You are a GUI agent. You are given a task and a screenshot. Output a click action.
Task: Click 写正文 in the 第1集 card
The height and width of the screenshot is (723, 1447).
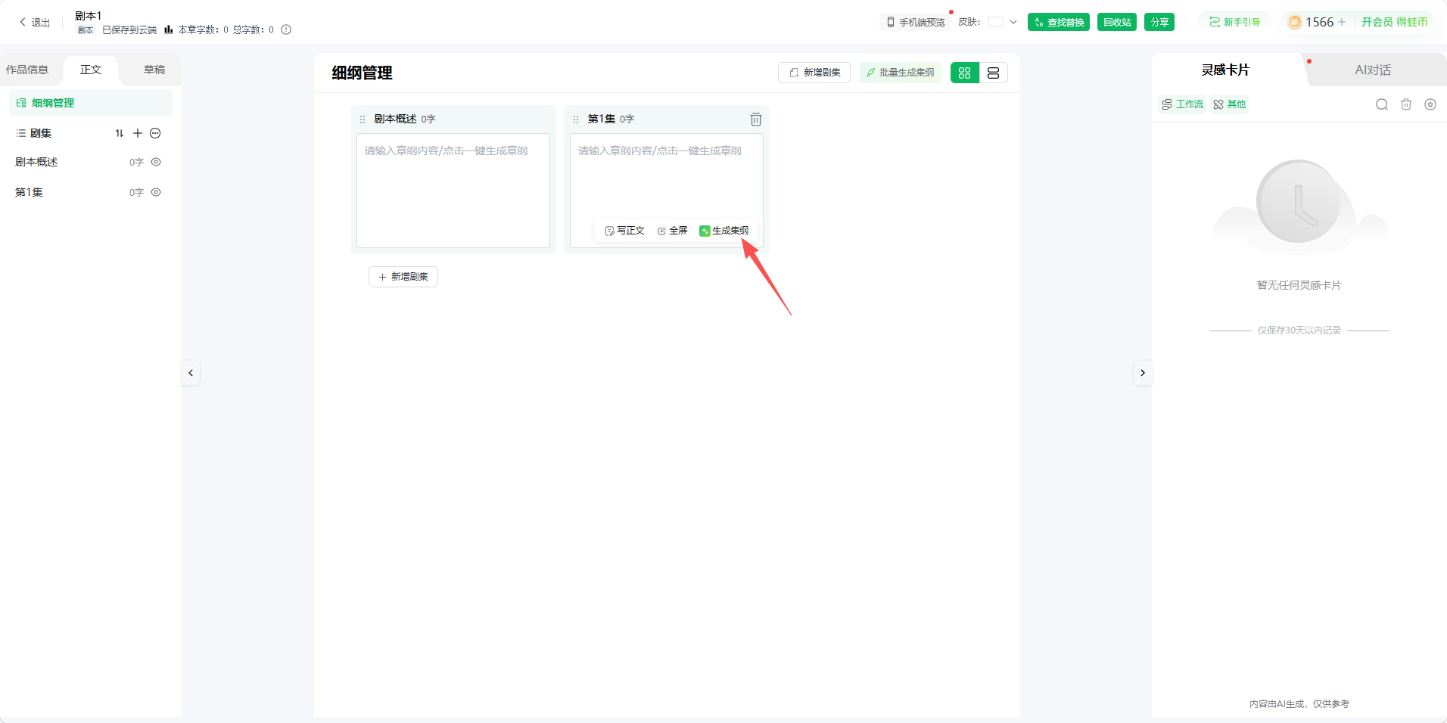click(624, 231)
